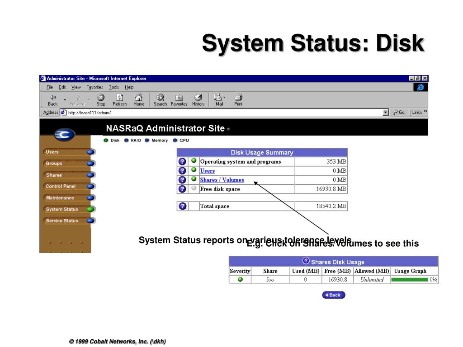Viewport: 463px width, 347px height.
Task: Click the Back arrow in IE toolbar
Action: (x=53, y=100)
